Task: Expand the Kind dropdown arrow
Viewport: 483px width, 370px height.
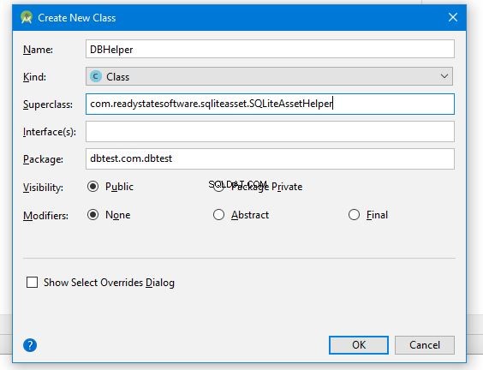Action: click(x=444, y=76)
